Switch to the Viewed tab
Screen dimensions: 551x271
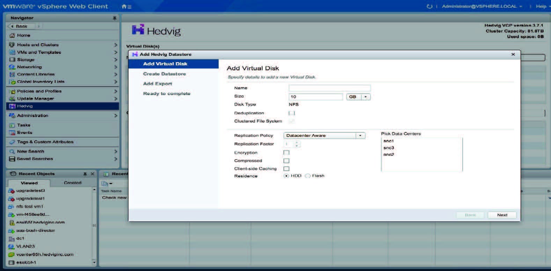click(29, 183)
